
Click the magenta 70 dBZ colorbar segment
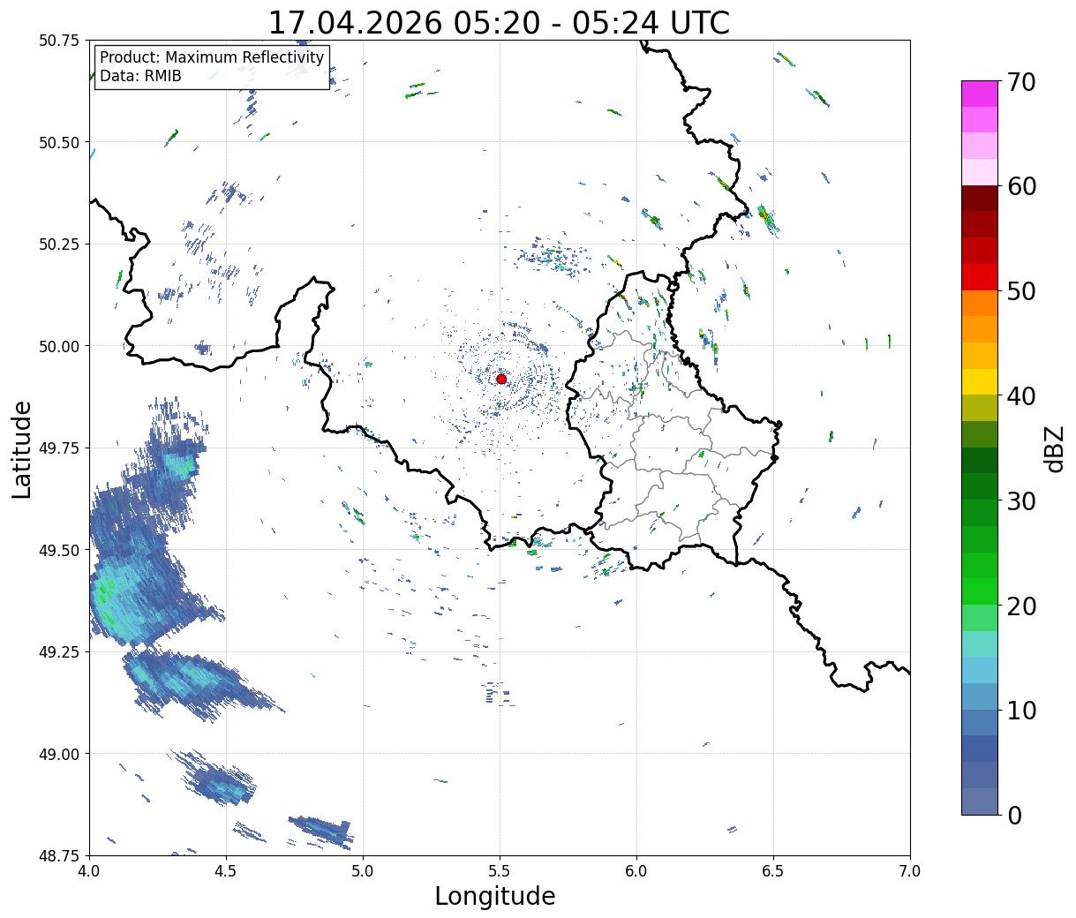pos(980,94)
